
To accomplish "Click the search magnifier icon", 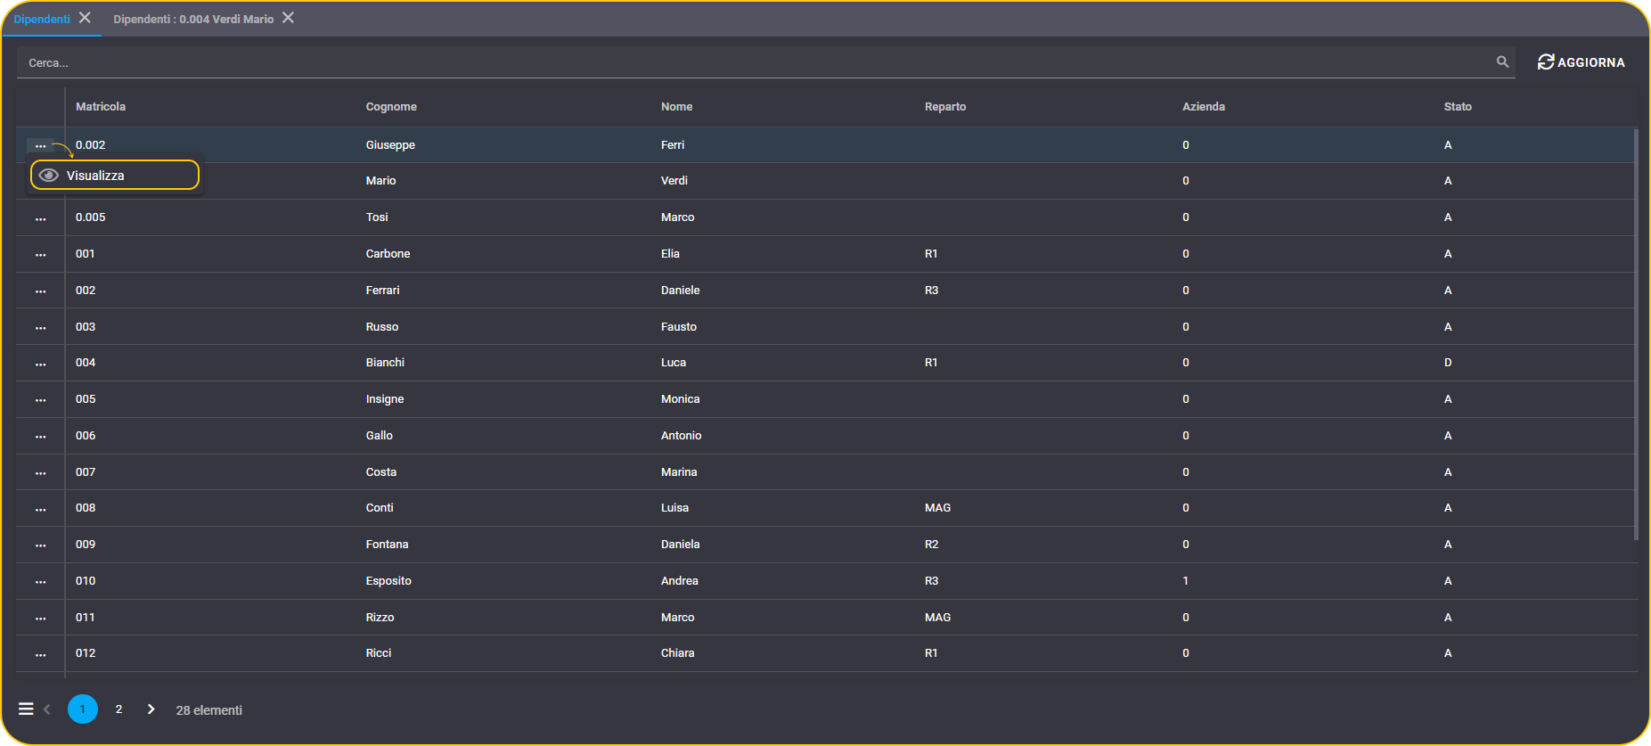I will tap(1502, 61).
